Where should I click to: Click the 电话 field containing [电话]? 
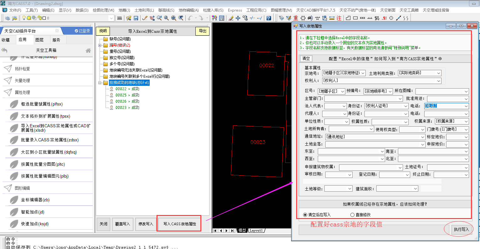(446, 106)
